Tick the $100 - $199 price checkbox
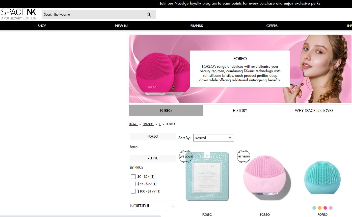352x217 pixels. point(133,191)
